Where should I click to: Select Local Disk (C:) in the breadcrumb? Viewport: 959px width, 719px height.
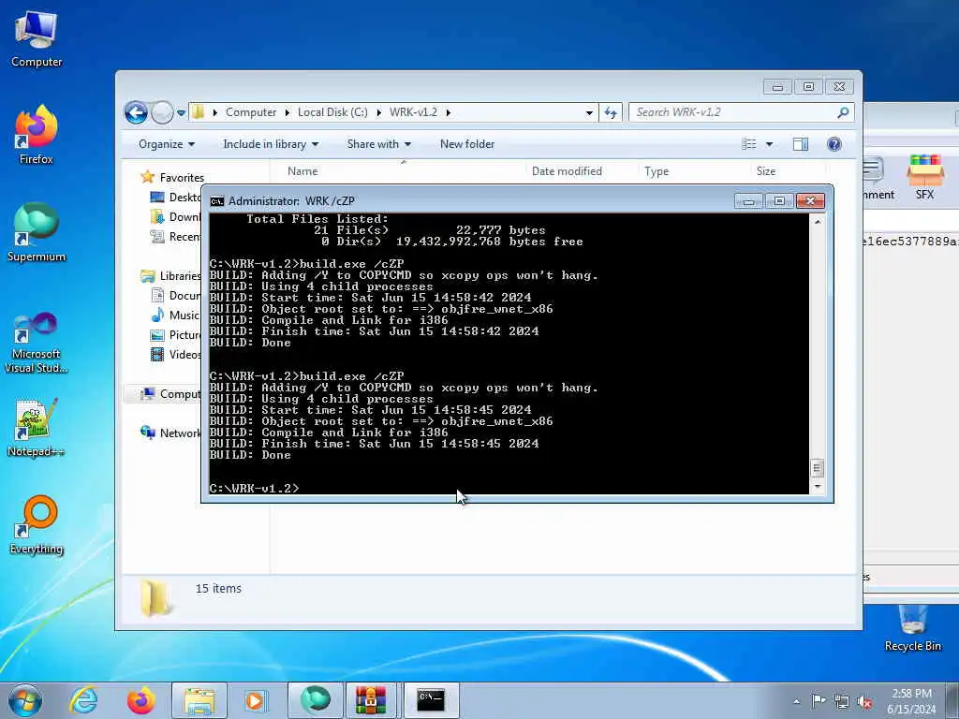[332, 112]
